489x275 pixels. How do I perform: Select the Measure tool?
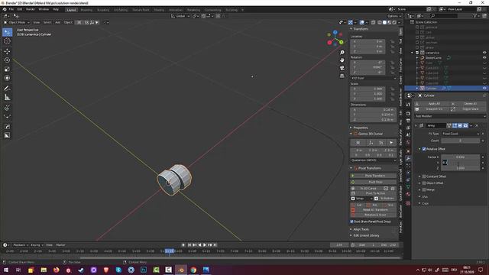coord(7,97)
